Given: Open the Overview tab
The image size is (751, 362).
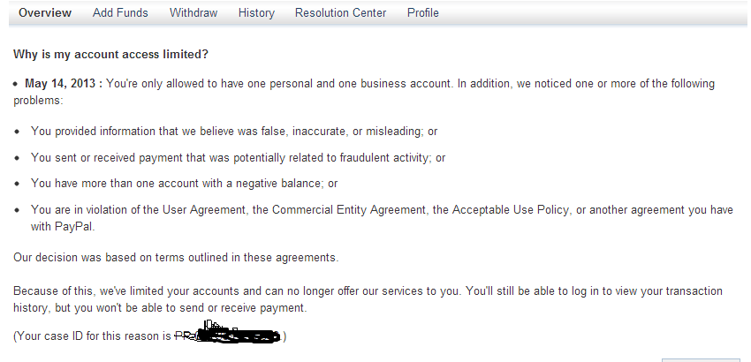Looking at the screenshot, I should [45, 13].
